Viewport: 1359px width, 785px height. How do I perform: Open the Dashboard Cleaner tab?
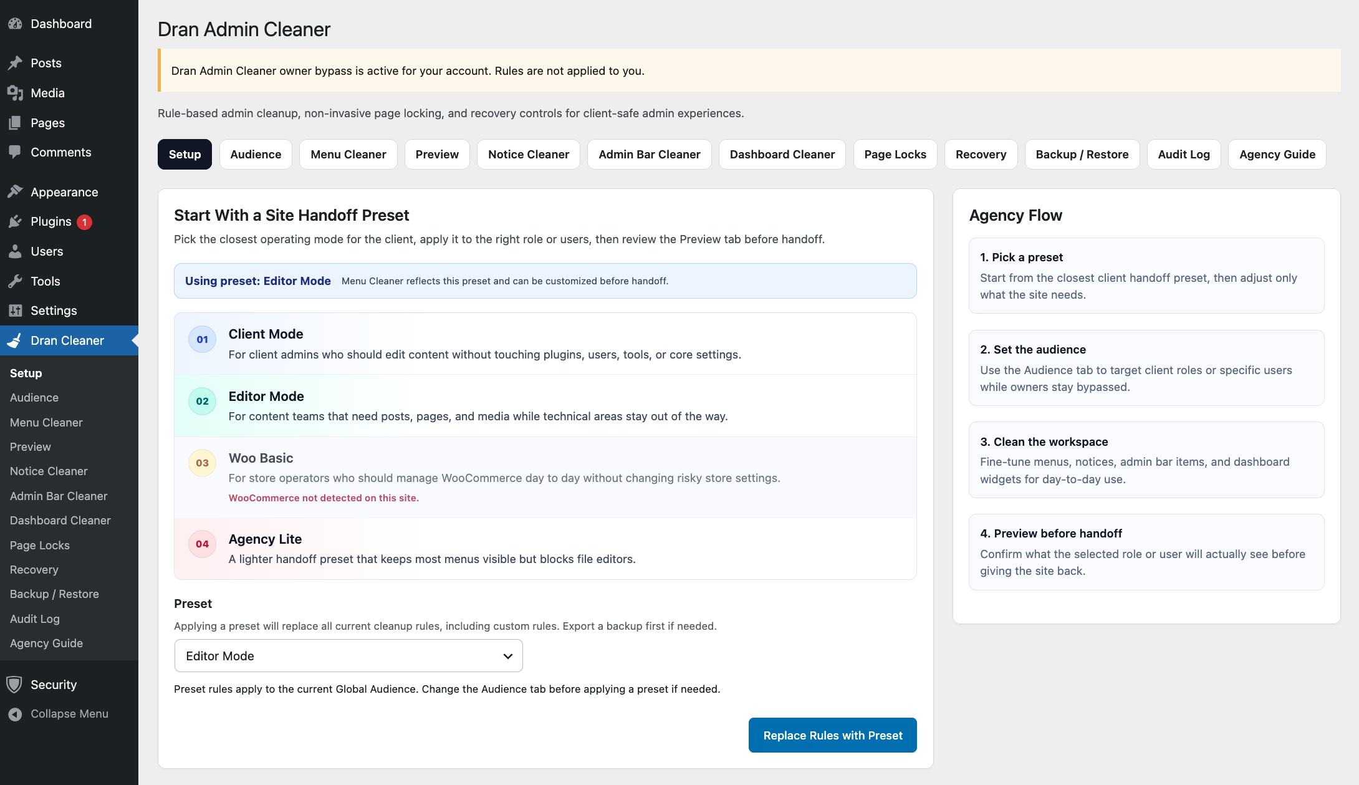pos(782,154)
